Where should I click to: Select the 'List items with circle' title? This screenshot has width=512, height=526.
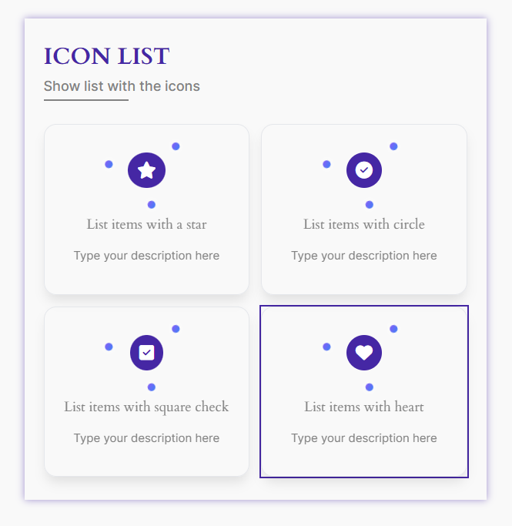(364, 224)
